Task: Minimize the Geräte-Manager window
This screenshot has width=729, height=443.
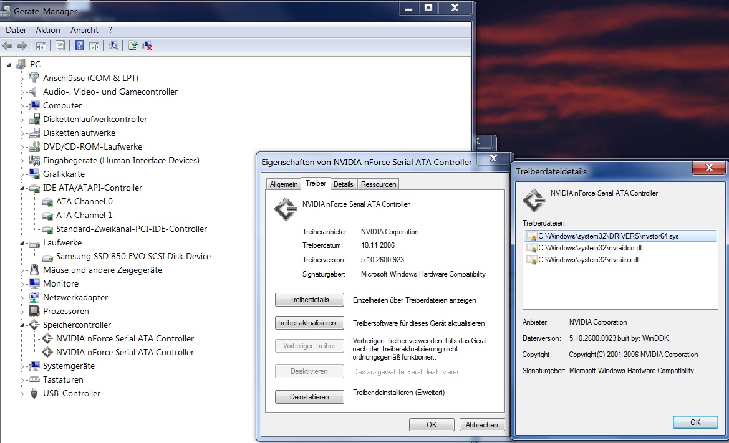Action: click(408, 8)
